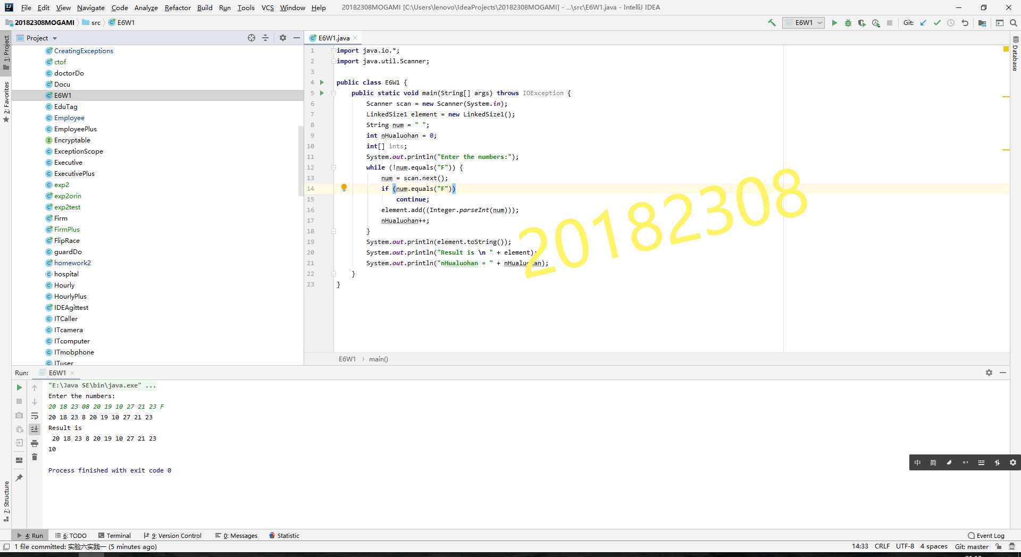1021x557 pixels.
Task: Collapse all in Project panel
Action: click(x=265, y=38)
